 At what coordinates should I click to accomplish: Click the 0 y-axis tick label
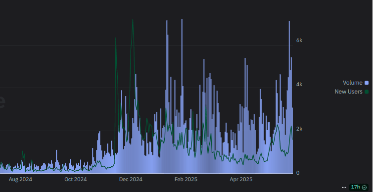(298, 173)
